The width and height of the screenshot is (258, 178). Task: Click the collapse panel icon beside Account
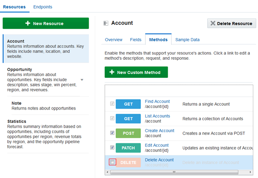click(106, 23)
